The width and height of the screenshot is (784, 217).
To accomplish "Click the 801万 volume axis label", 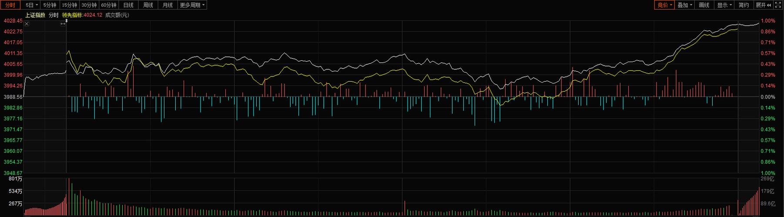I will (16, 179).
